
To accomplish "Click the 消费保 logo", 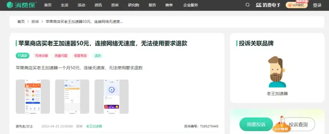I will 22,5.
